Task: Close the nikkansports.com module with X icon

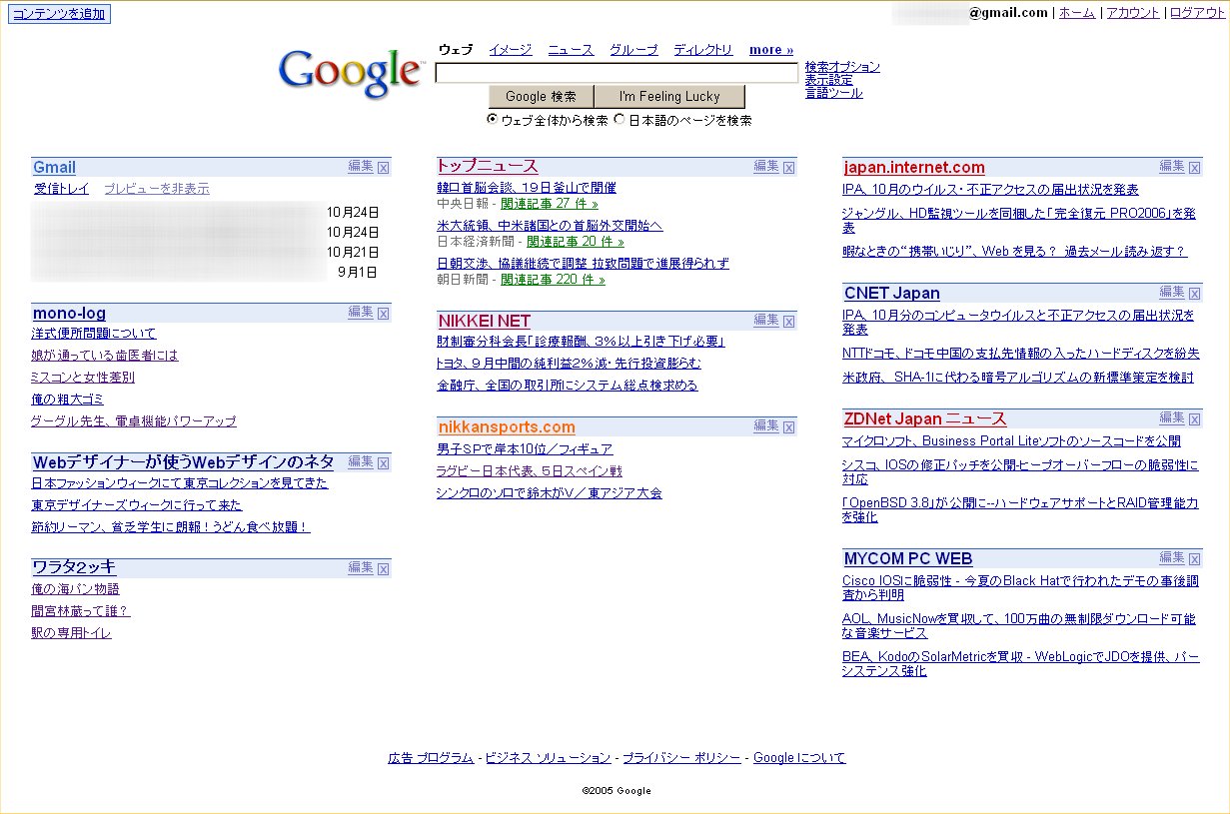Action: point(788,427)
